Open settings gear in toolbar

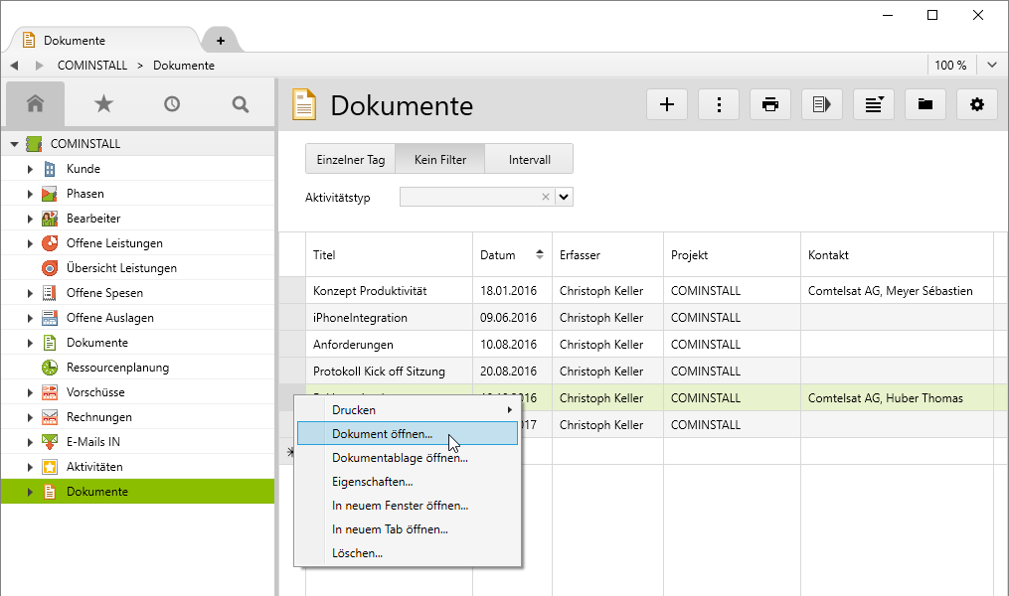coord(977,104)
